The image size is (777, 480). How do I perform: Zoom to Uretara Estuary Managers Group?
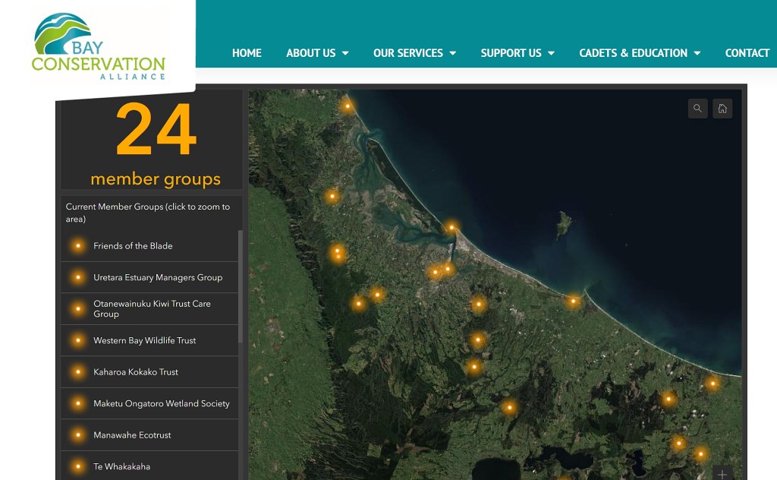[158, 278]
